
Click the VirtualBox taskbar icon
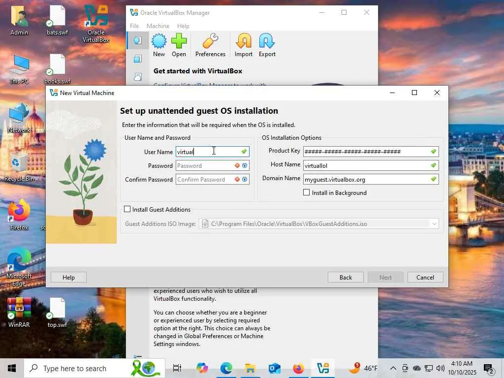[x=323, y=368]
